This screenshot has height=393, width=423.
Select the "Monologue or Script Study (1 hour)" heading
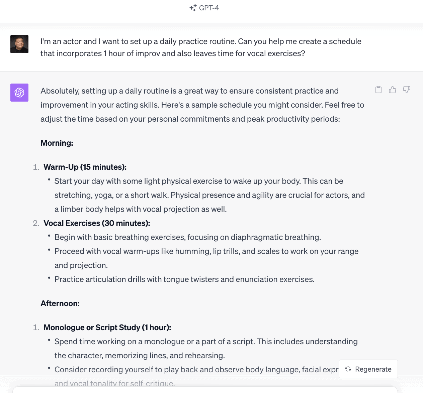point(107,327)
